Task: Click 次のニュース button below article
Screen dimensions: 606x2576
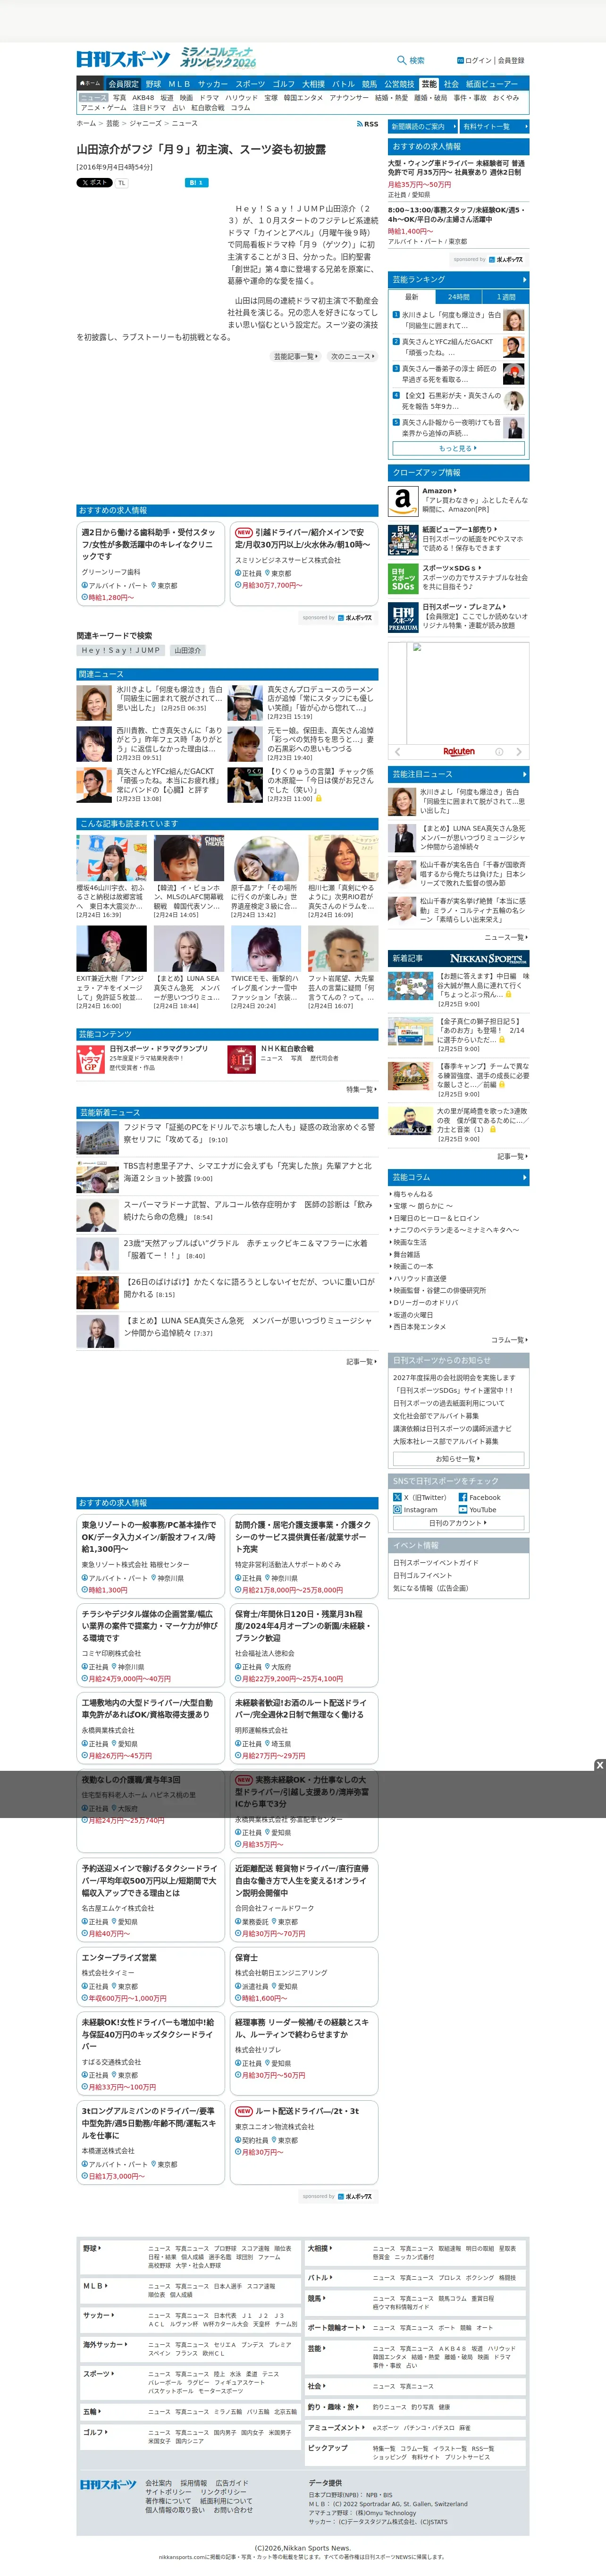Action: [x=352, y=356]
